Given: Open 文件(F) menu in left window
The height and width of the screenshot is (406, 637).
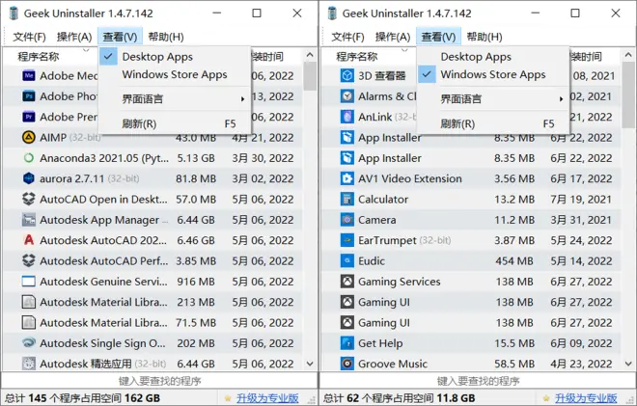Looking at the screenshot, I should (x=29, y=37).
